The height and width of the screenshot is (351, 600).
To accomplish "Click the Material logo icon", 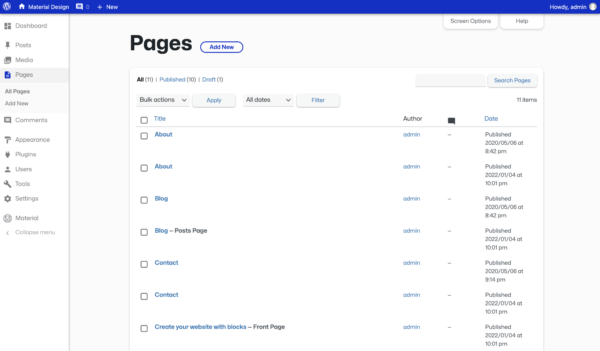I will [7, 218].
